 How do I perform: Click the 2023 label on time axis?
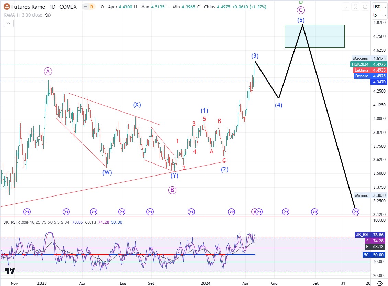[42, 283]
